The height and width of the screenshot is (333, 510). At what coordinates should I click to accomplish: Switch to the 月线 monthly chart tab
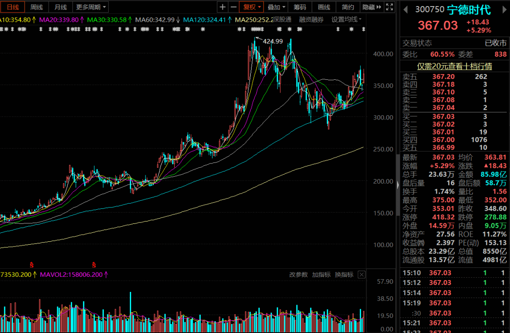(60, 7)
